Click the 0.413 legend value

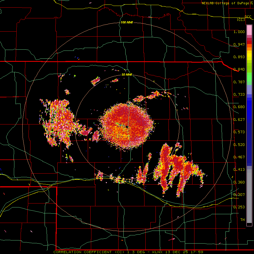239,170
